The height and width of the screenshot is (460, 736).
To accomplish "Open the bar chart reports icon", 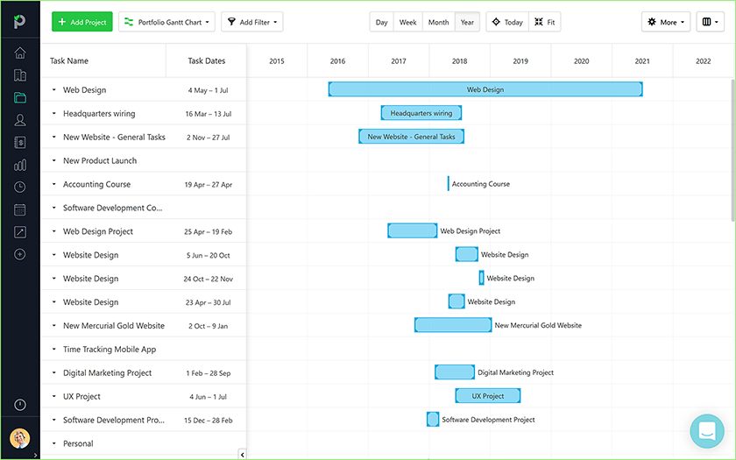I will [19, 165].
